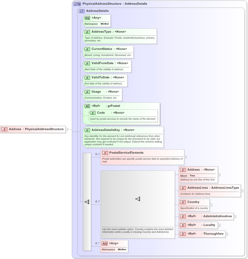Select the CT icon beside AddressDetails
The height and width of the screenshot is (259, 248).
[x=81, y=11]
